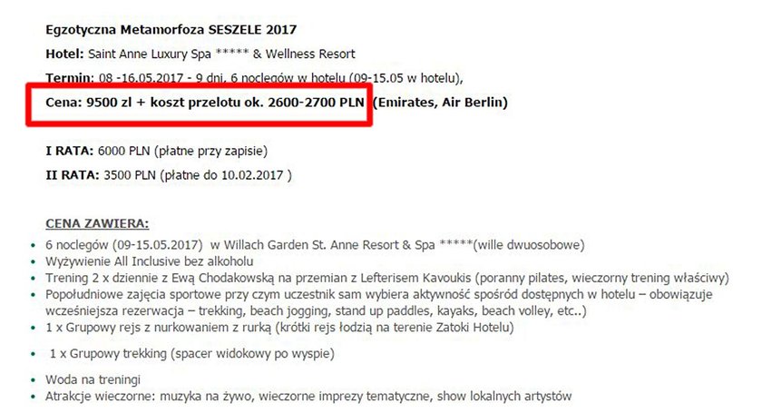Click the I RATA 6000 PLN line
The width and height of the screenshot is (762, 413).
tap(156, 151)
